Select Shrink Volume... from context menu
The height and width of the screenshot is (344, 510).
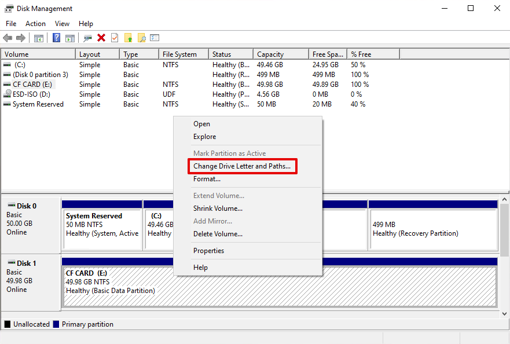pyautogui.click(x=248, y=208)
